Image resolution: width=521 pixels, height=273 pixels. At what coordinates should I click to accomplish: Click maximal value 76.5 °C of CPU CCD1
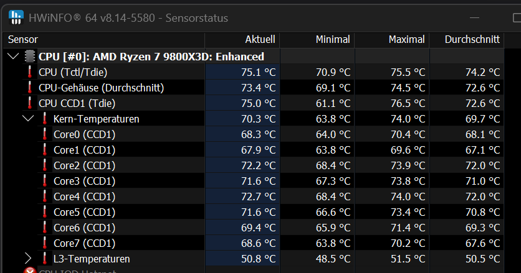(408, 103)
